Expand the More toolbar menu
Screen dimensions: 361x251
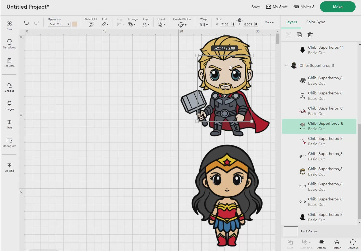click(x=269, y=22)
